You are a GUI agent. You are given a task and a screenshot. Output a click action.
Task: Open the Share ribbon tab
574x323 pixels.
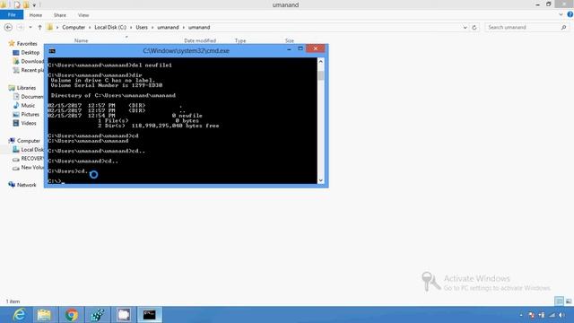60,15
